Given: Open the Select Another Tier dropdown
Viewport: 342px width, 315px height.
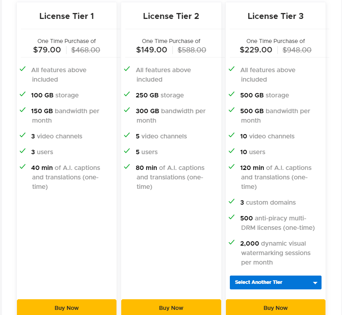Looking at the screenshot, I should pos(275,282).
